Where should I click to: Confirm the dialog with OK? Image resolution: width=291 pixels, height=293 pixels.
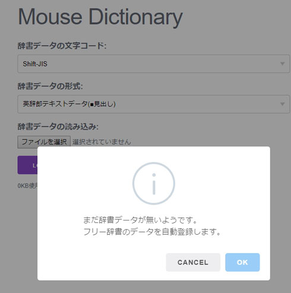242,262
